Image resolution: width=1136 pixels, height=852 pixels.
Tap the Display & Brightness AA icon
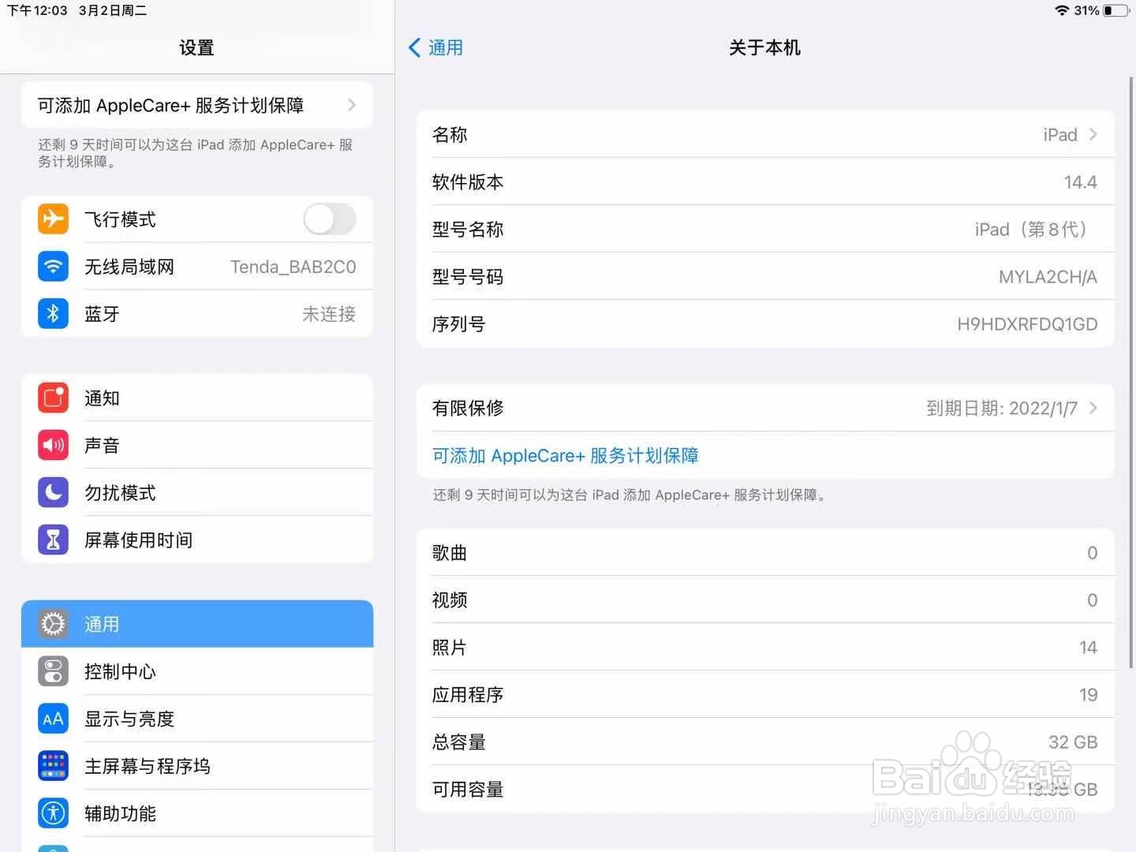(x=53, y=719)
